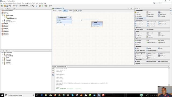Screen dimensions: 172x97
Task: Click the Windows search box on taskbar
Action: [20, 95]
